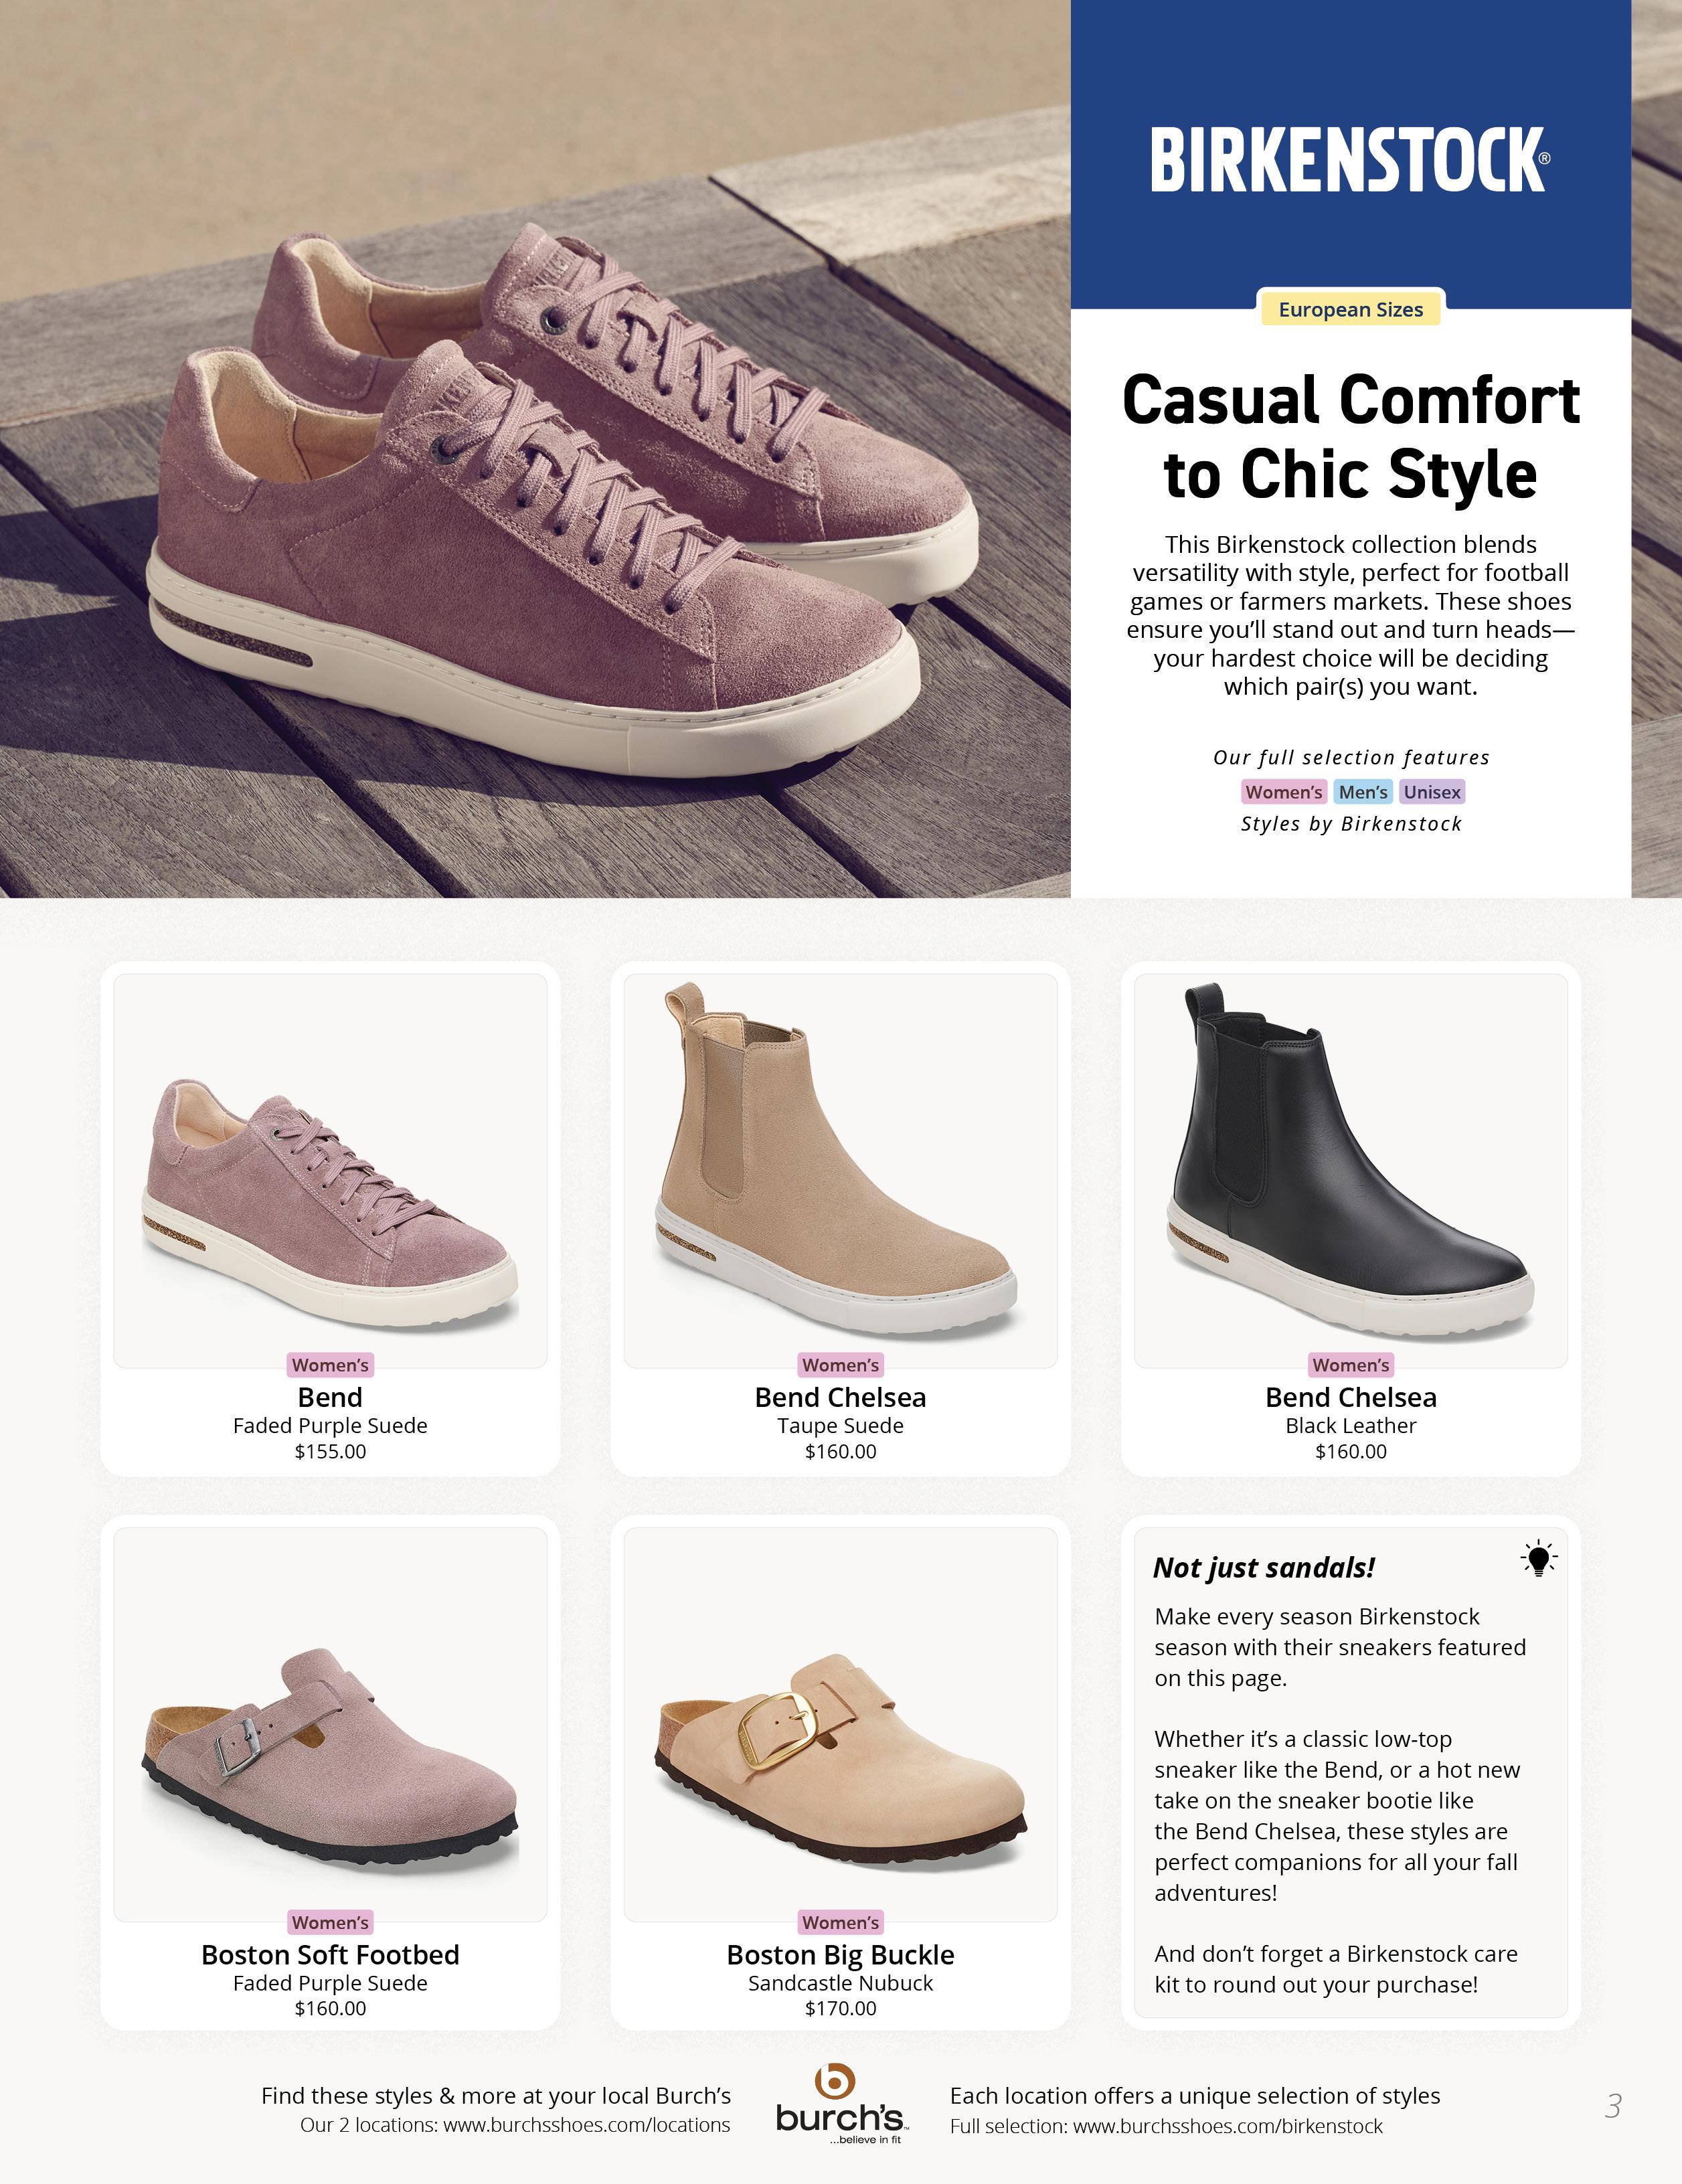This screenshot has height=2184, width=1682.
Task: Click the $170.00 price of Boston Big Buckle
Action: tap(840, 2008)
